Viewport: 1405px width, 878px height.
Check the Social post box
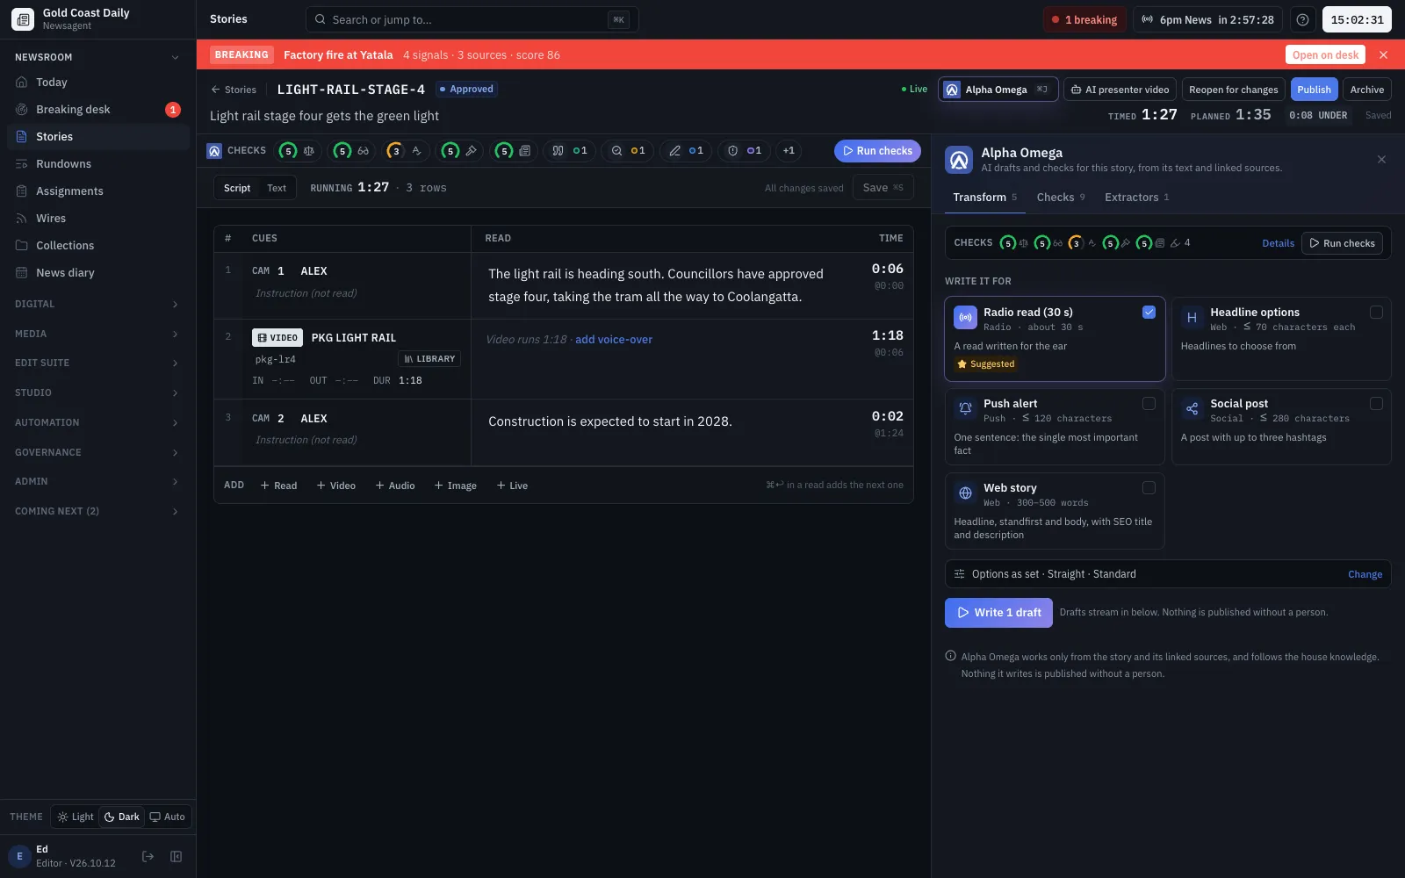pos(1376,403)
